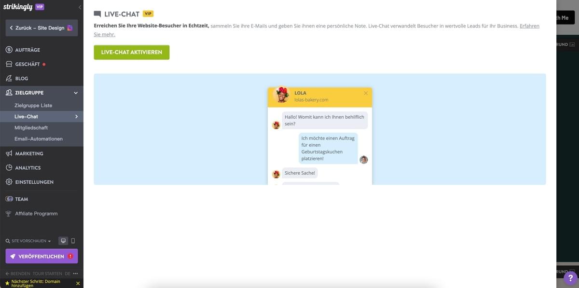
Task: Open the Aufträge section icon
Action: (8, 49)
